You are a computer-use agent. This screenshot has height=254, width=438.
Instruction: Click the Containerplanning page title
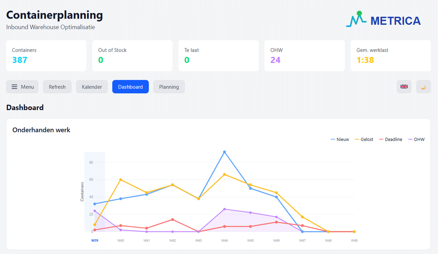55,15
